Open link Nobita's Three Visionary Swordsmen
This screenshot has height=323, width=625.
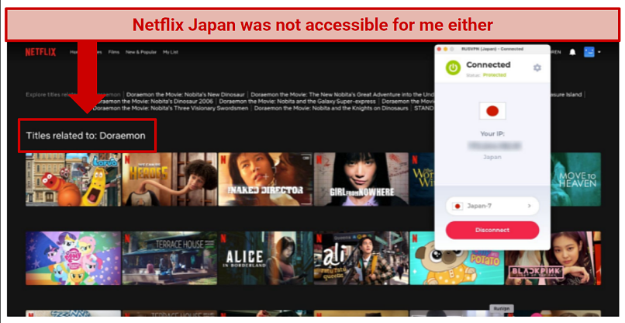[x=170, y=108]
